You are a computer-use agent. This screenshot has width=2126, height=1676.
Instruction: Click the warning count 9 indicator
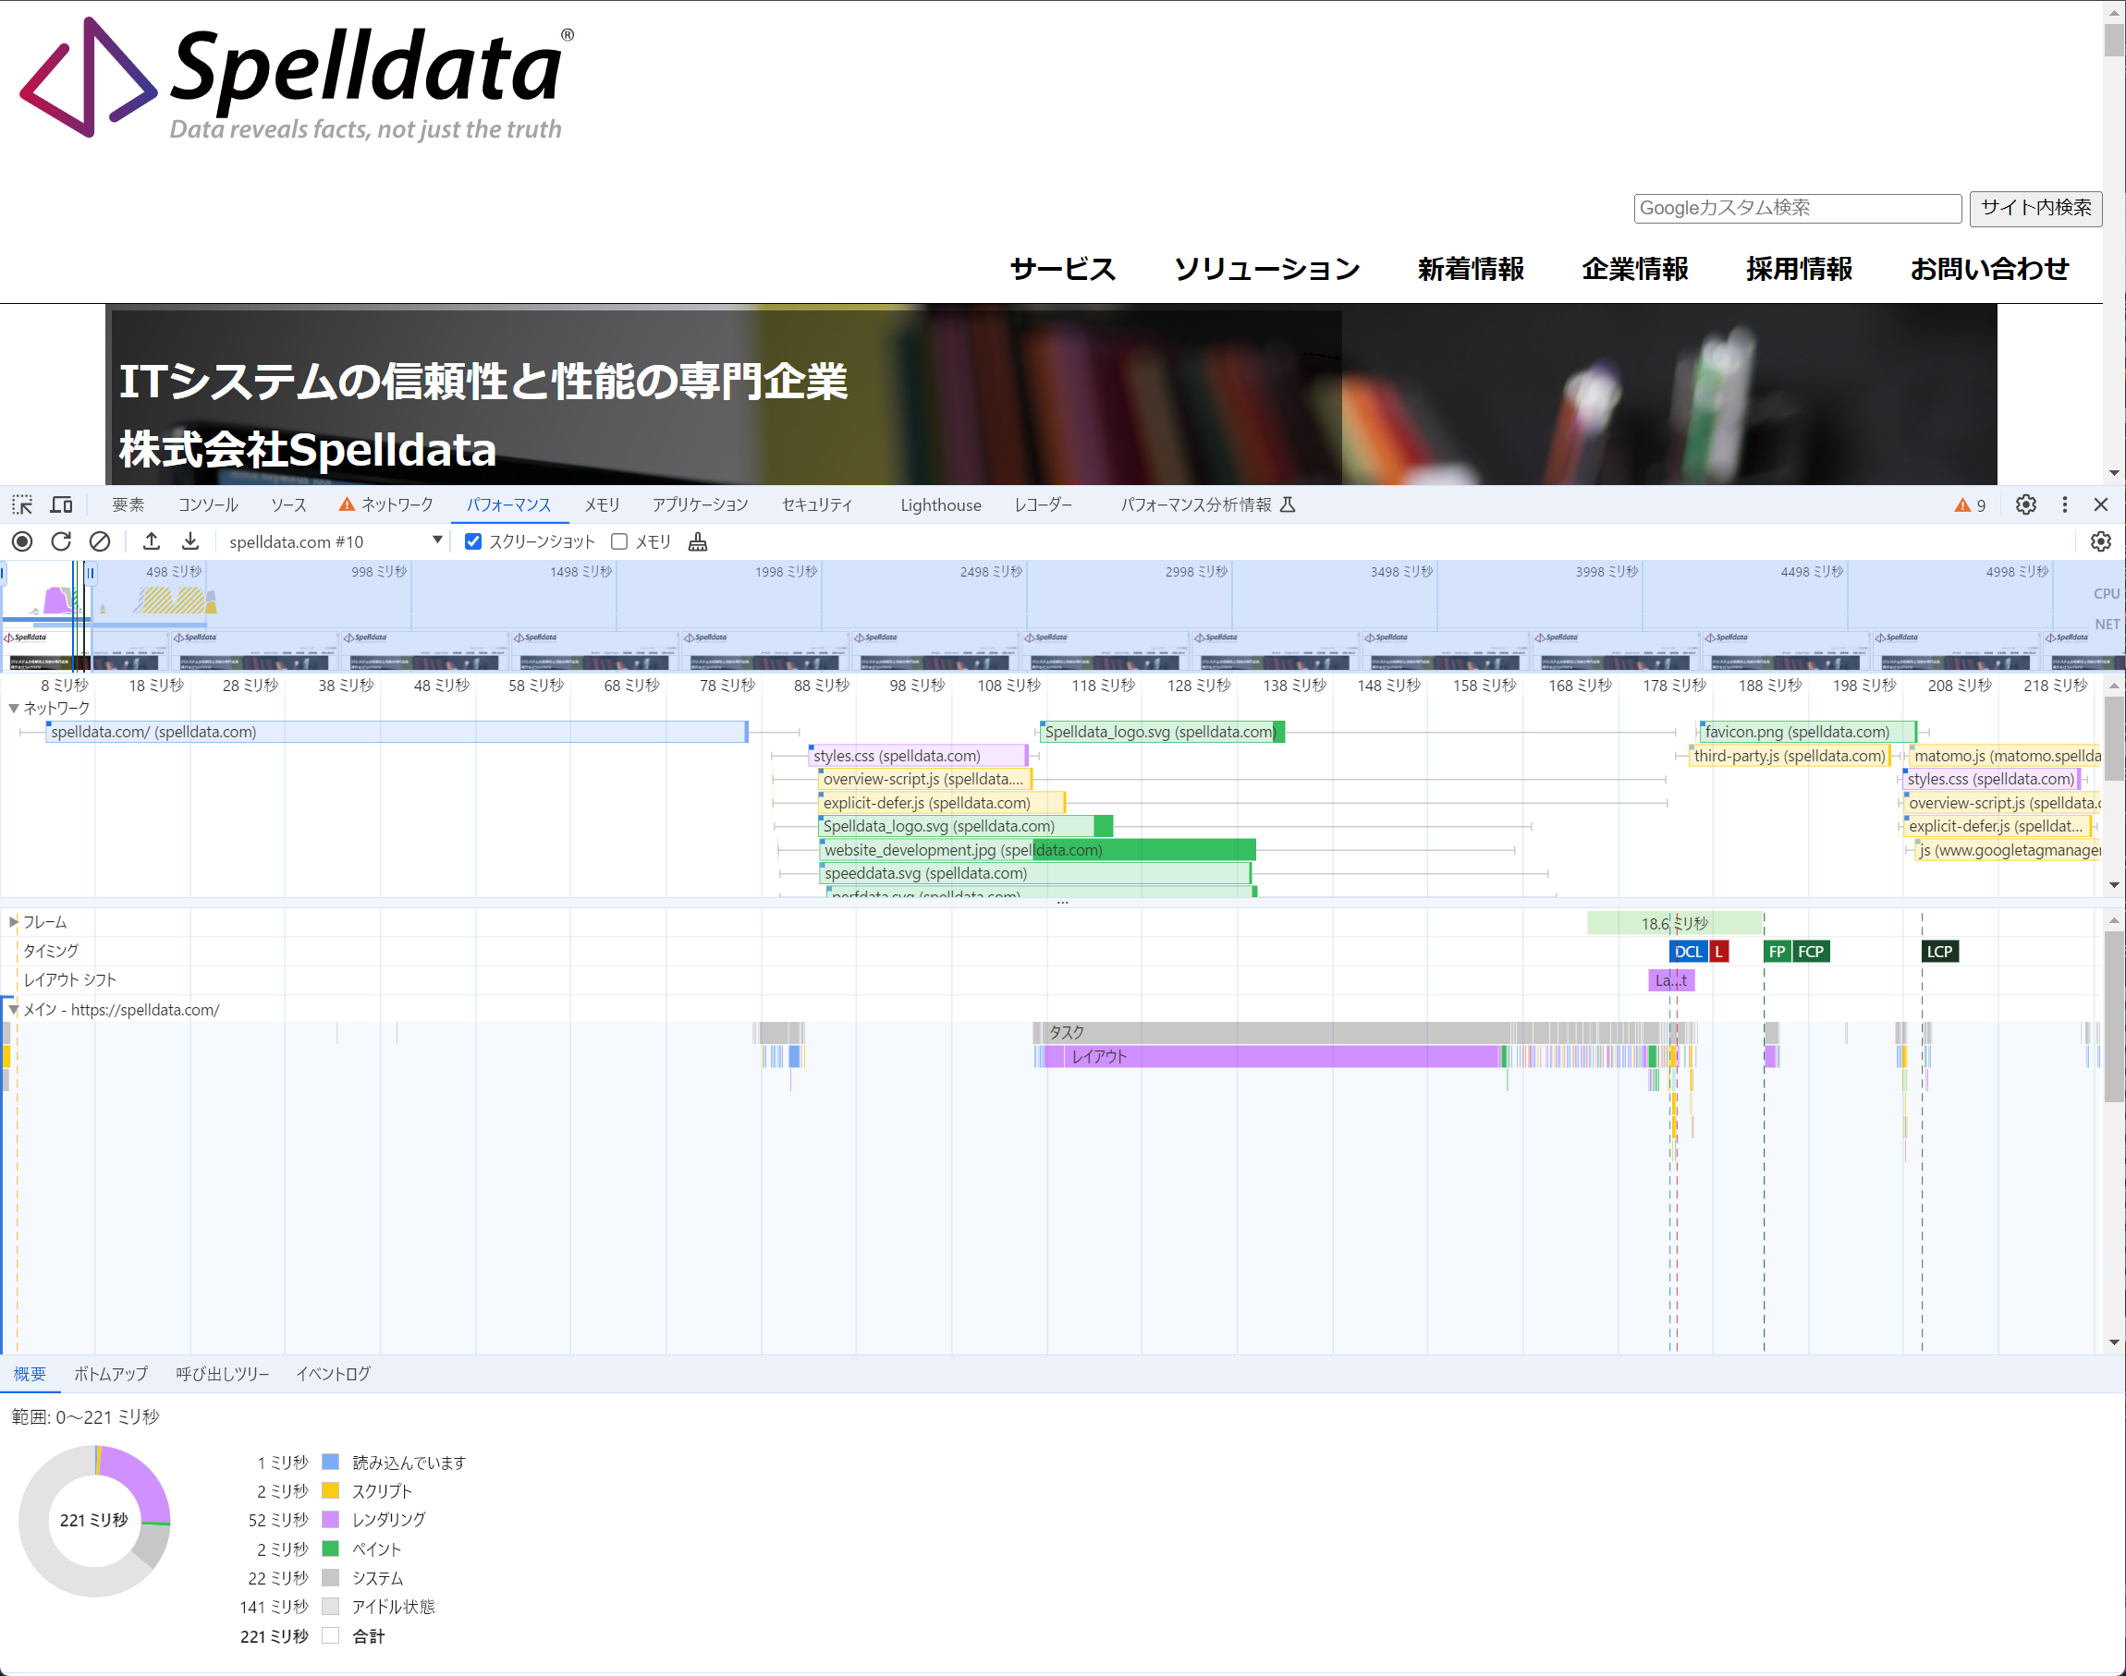(x=1970, y=505)
